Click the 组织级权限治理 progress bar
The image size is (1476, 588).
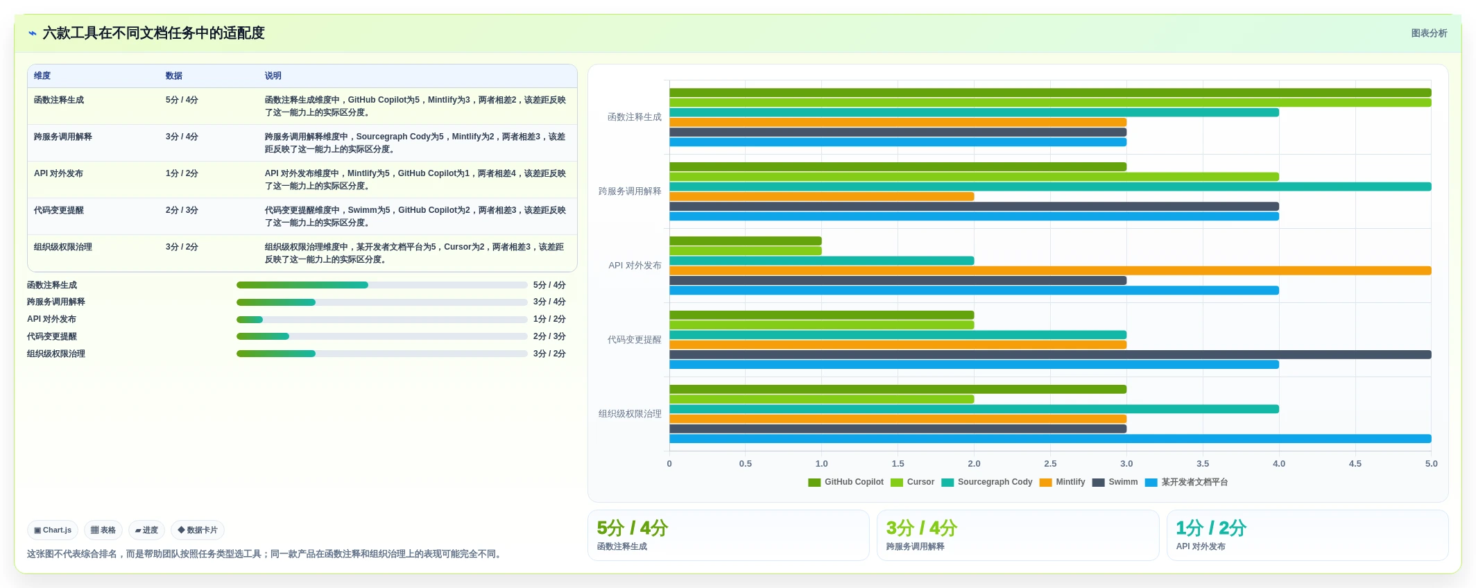(382, 354)
